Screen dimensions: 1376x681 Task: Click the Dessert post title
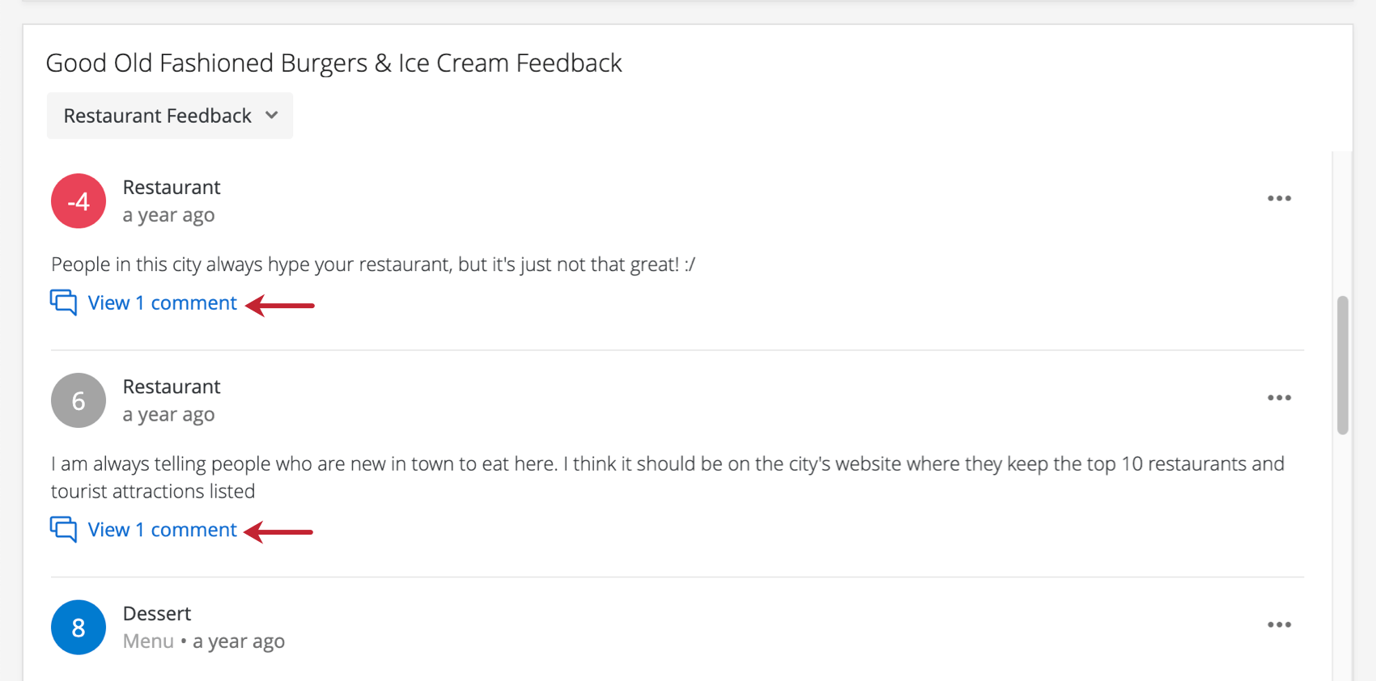[x=157, y=613]
